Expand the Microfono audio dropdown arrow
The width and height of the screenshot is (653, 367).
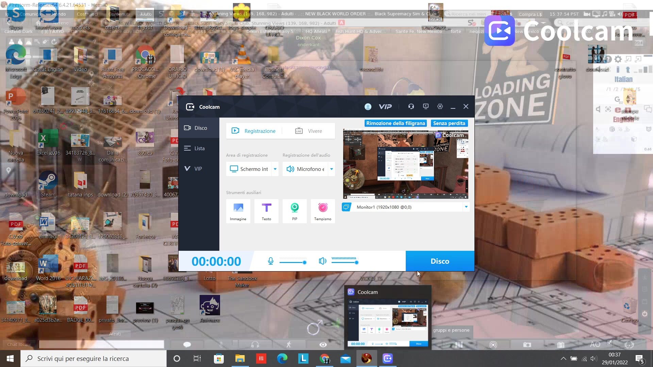click(x=332, y=169)
